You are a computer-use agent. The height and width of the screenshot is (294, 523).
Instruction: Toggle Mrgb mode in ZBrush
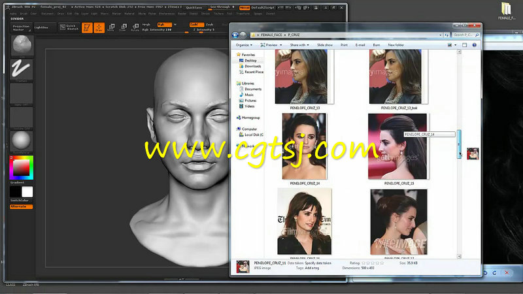(146, 24)
